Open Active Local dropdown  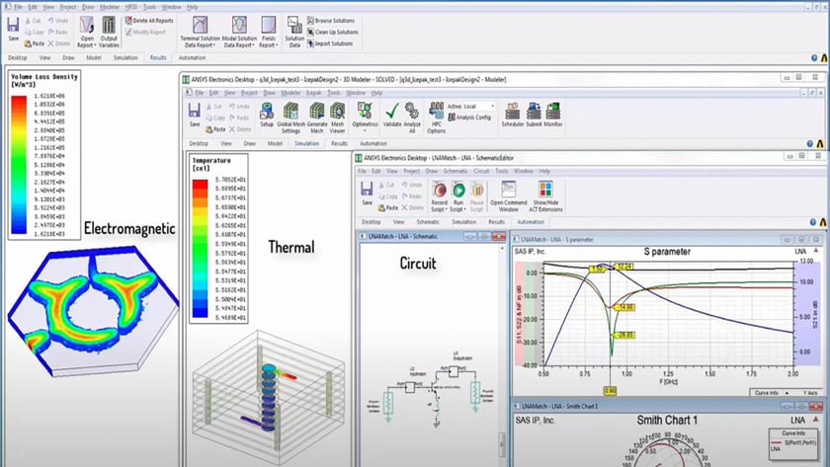point(471,107)
